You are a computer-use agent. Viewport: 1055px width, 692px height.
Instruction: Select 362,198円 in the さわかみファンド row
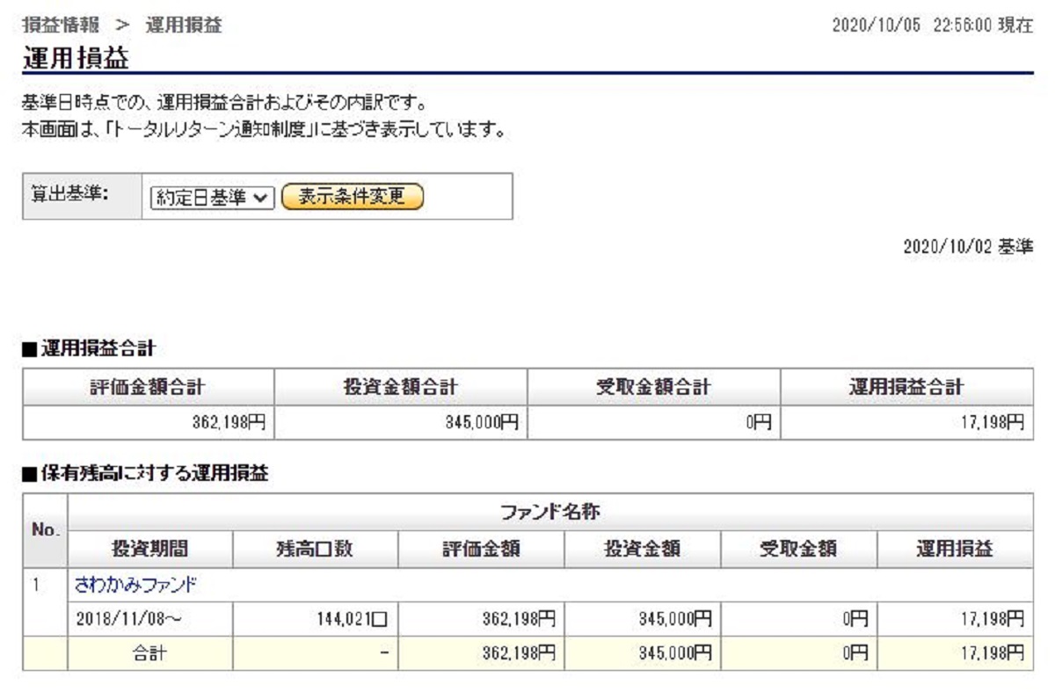(519, 619)
